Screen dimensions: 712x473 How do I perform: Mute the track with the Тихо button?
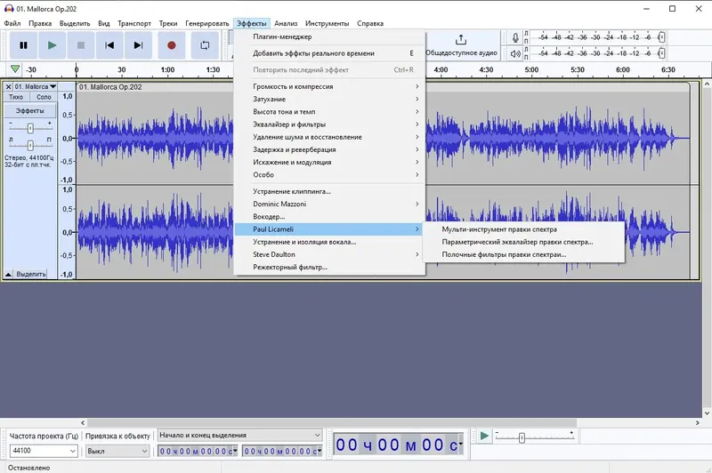(x=16, y=97)
